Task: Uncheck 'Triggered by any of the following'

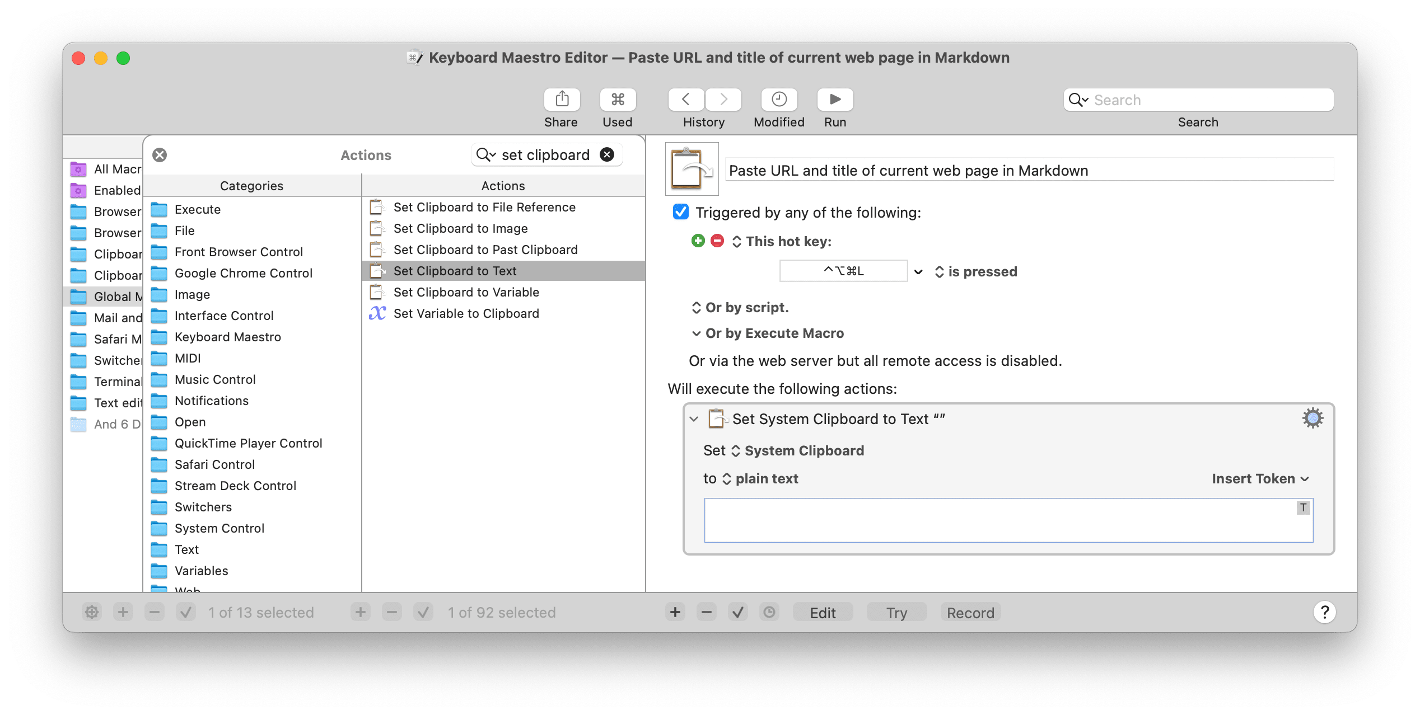Action: 680,212
